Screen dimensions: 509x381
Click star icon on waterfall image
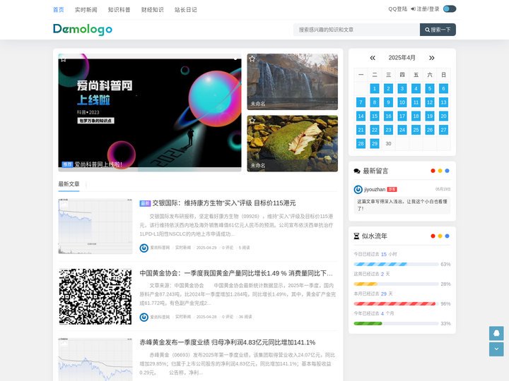[252, 59]
